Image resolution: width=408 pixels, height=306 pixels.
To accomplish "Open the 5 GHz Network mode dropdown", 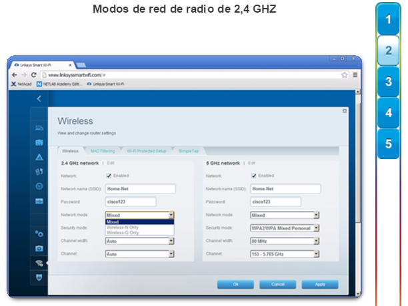I will click(285, 215).
